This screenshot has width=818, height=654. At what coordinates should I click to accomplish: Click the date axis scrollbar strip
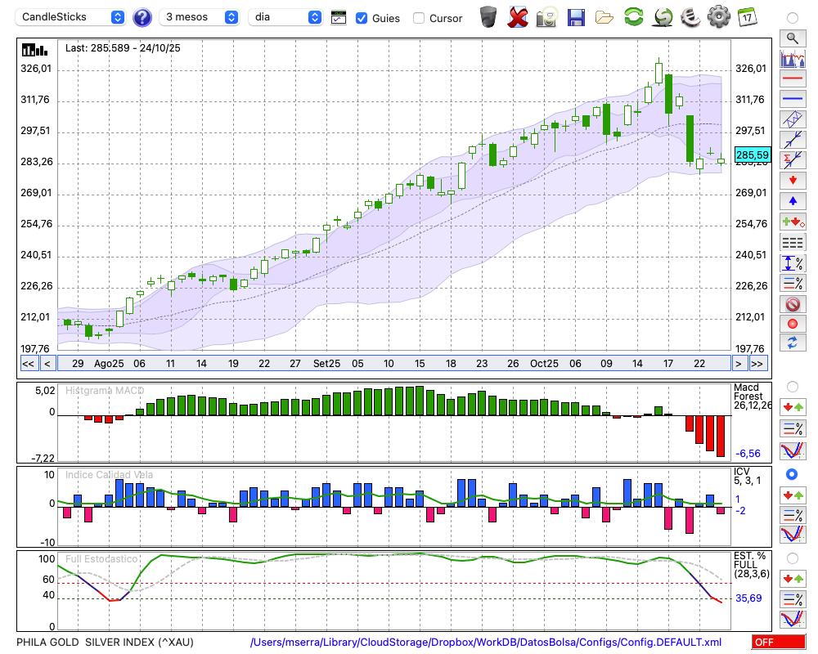point(394,364)
